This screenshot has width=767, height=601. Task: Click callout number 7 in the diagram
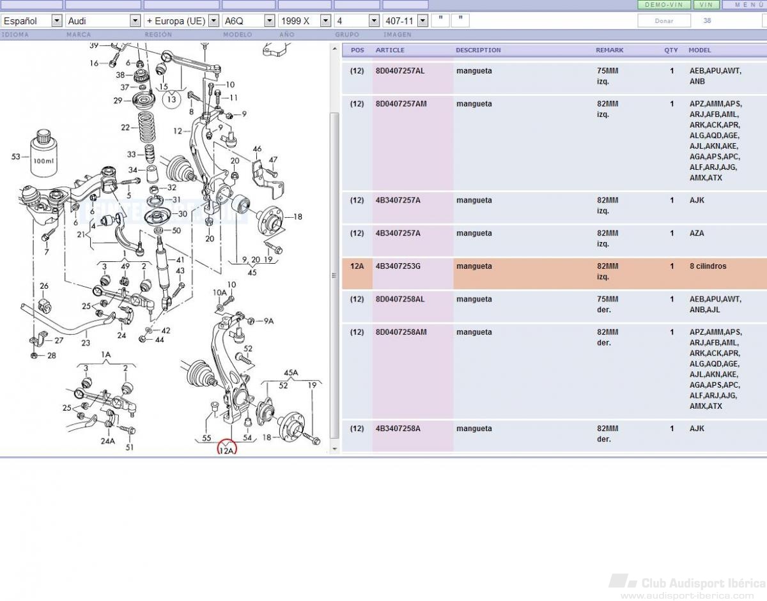coord(46,252)
